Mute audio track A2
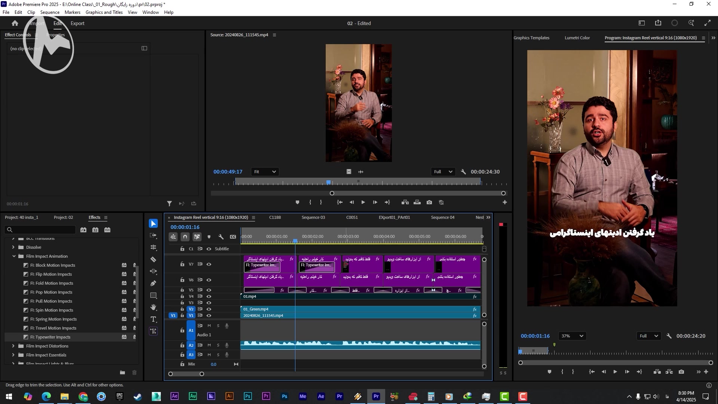Screen dimensions: 718x404 click(x=209, y=345)
